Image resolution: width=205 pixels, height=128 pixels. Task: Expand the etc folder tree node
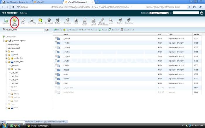click(6, 51)
